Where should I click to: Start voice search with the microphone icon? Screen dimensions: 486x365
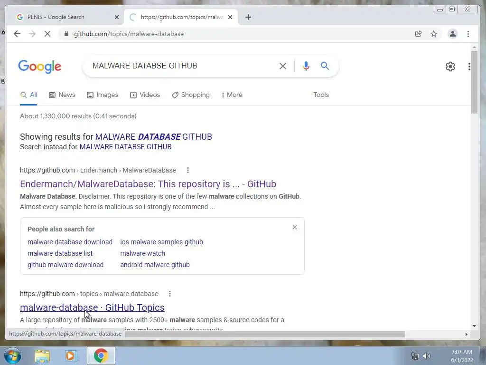click(306, 66)
